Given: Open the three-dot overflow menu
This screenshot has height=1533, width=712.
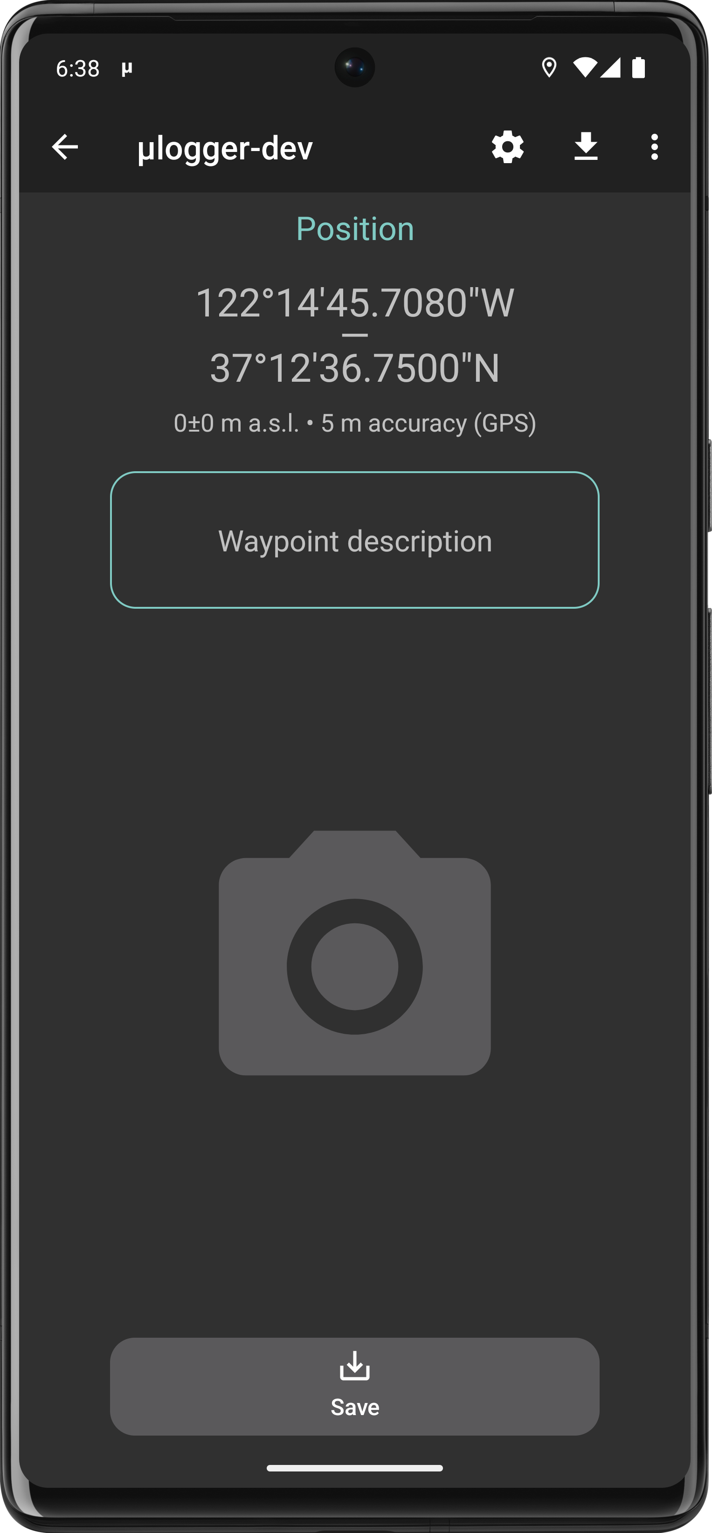Looking at the screenshot, I should click(654, 147).
